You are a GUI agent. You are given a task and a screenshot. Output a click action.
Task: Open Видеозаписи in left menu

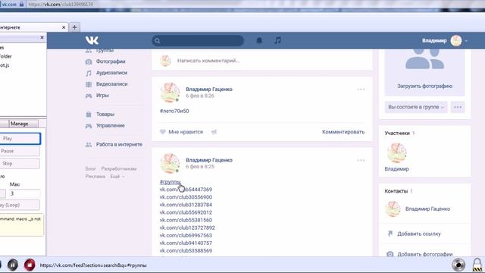point(111,84)
